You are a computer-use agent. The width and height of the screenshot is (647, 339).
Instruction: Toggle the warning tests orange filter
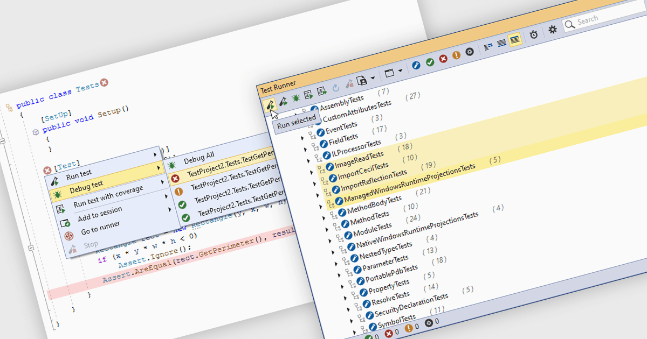coord(456,55)
